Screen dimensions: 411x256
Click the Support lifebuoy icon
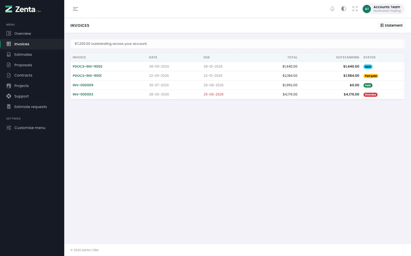9,96
